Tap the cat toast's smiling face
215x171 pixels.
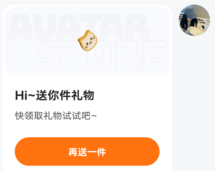[x=89, y=42]
